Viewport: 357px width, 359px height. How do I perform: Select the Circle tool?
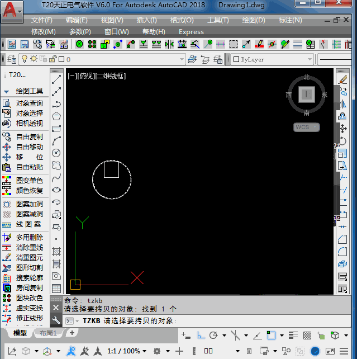pos(56,153)
